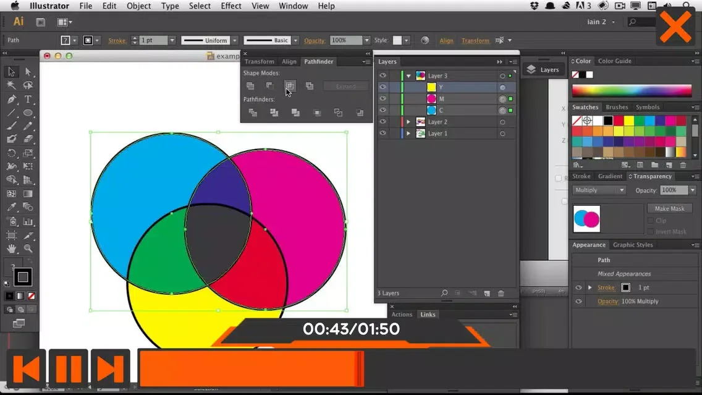Select the Pen tool

tap(11, 99)
